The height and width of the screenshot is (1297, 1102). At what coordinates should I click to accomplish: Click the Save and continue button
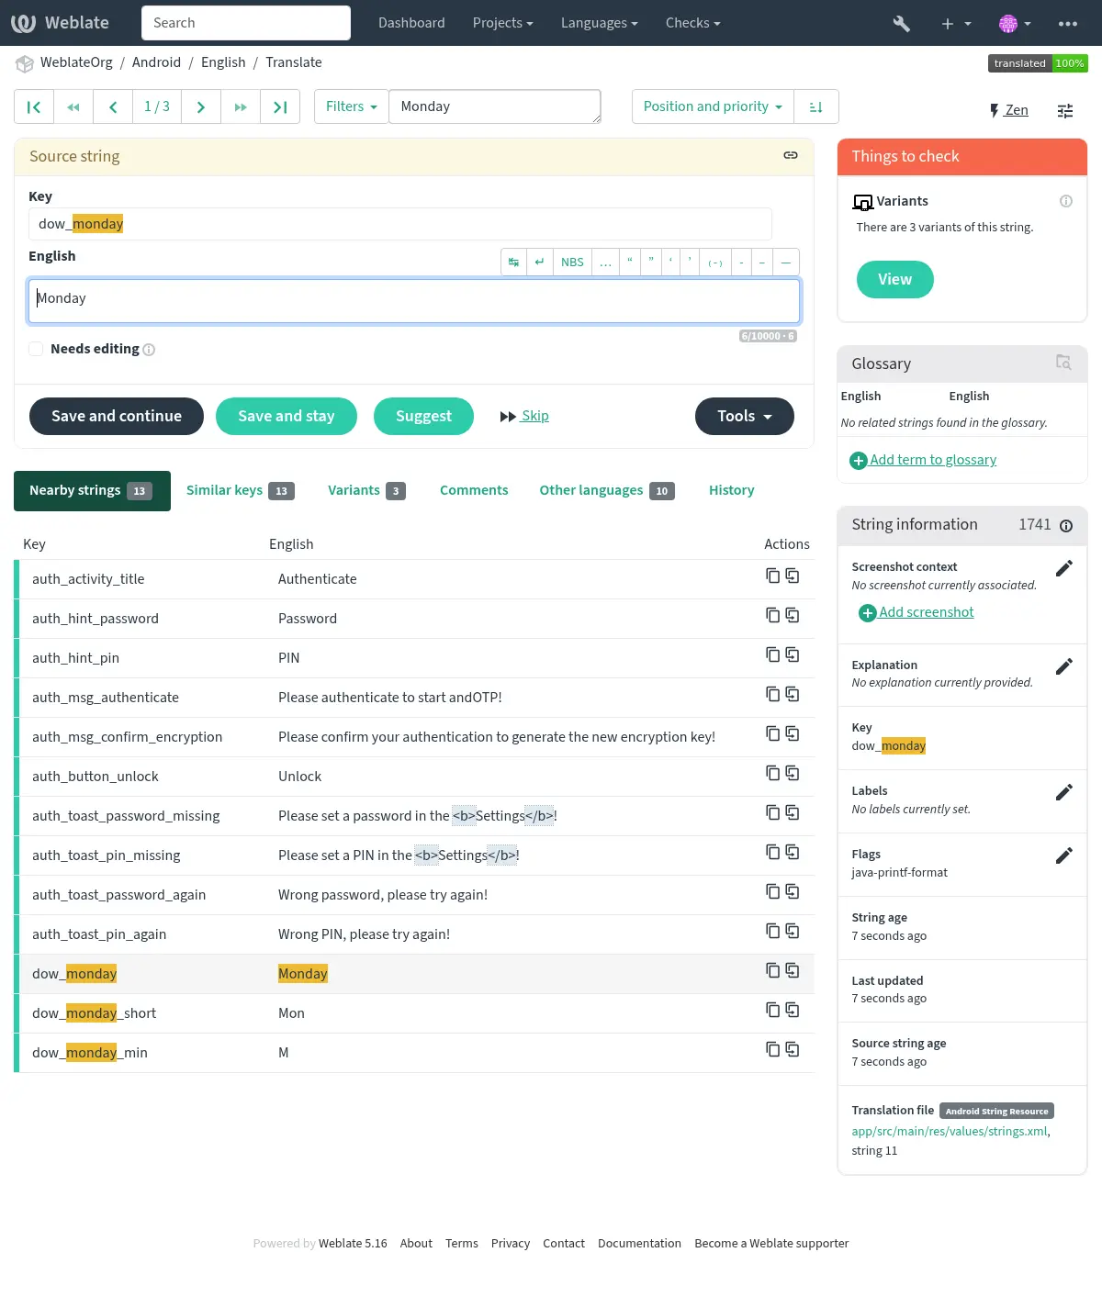click(117, 416)
